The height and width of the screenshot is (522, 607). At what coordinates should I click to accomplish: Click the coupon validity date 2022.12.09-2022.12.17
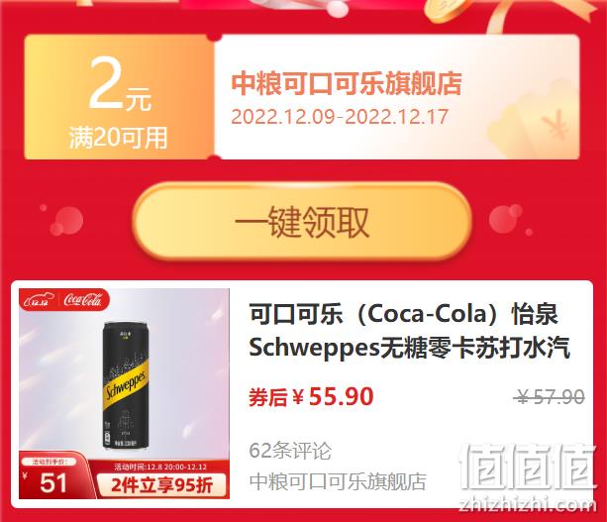point(340,117)
